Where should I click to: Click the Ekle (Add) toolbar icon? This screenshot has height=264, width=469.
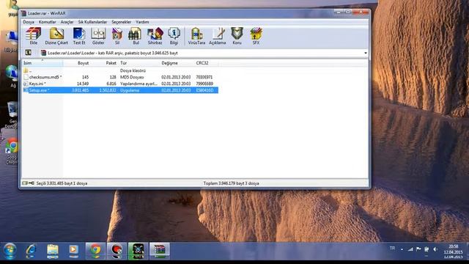[x=33, y=36]
